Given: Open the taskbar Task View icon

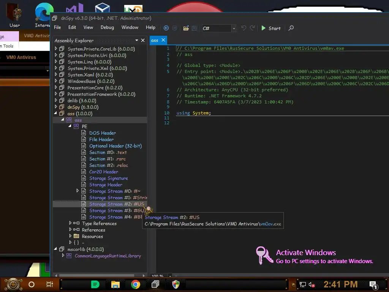Looking at the screenshot, I should pos(50,284).
